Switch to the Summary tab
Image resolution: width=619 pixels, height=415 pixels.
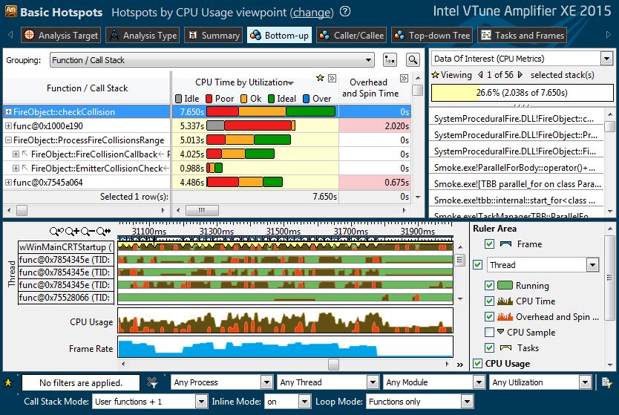point(214,35)
